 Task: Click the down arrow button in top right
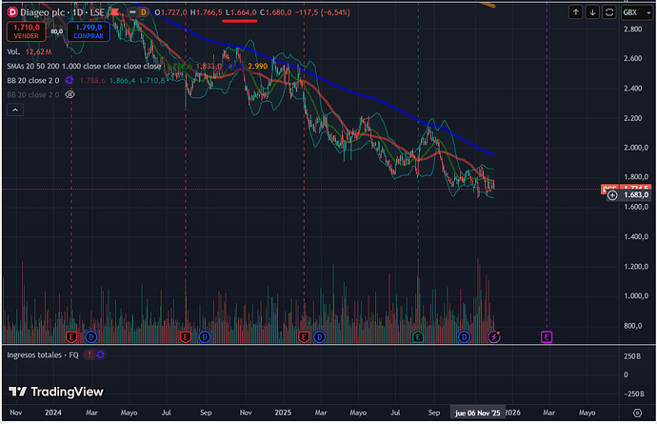click(x=592, y=12)
